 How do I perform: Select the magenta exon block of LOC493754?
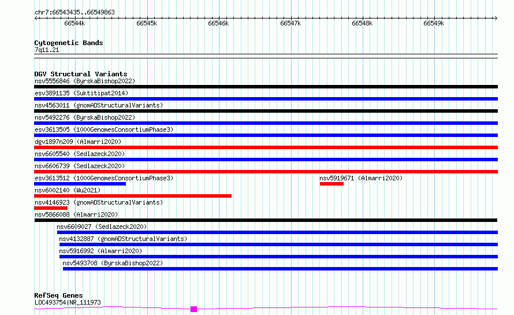193,309
